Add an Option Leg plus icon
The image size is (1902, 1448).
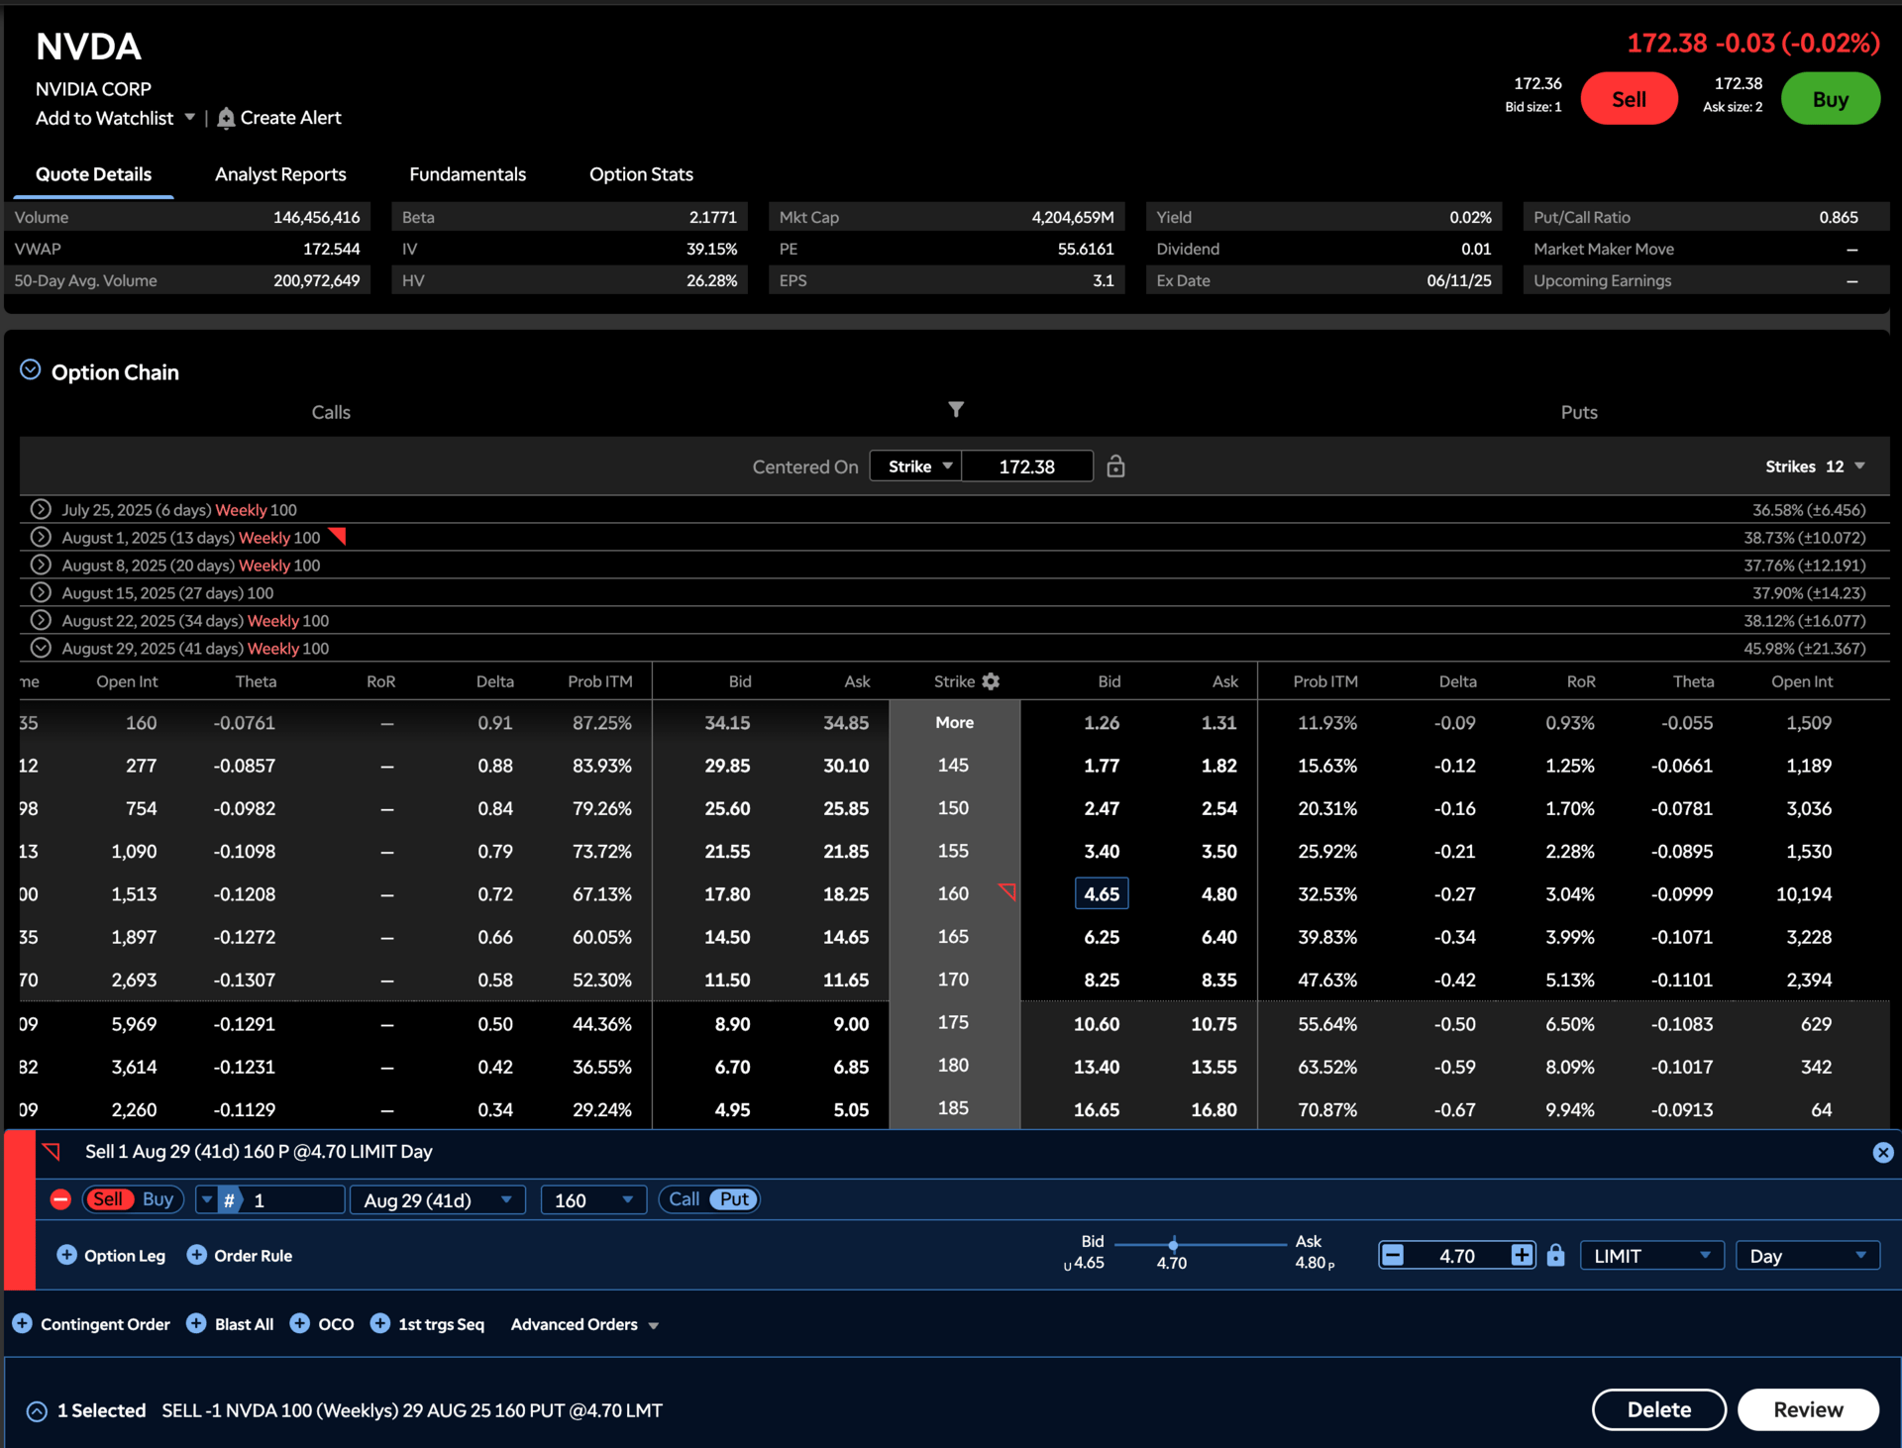(x=66, y=1255)
